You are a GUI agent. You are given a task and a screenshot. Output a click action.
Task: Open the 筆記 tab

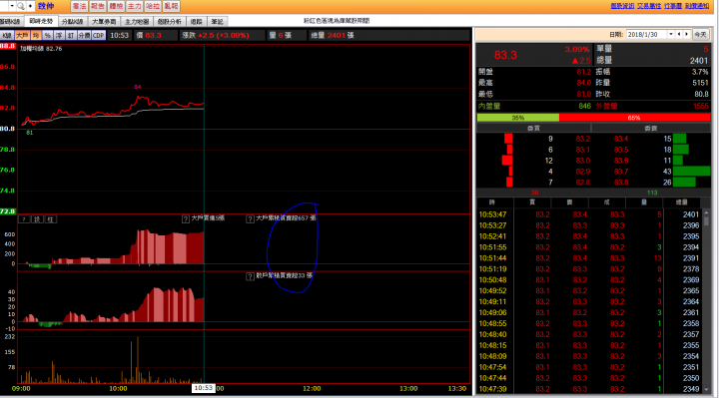pyautogui.click(x=218, y=22)
